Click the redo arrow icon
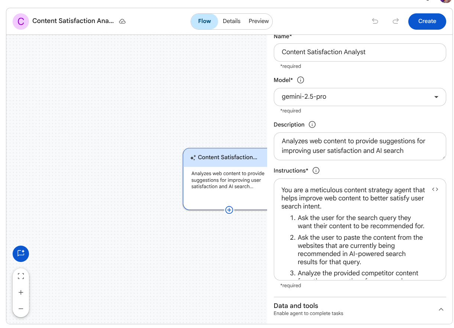 click(x=396, y=21)
